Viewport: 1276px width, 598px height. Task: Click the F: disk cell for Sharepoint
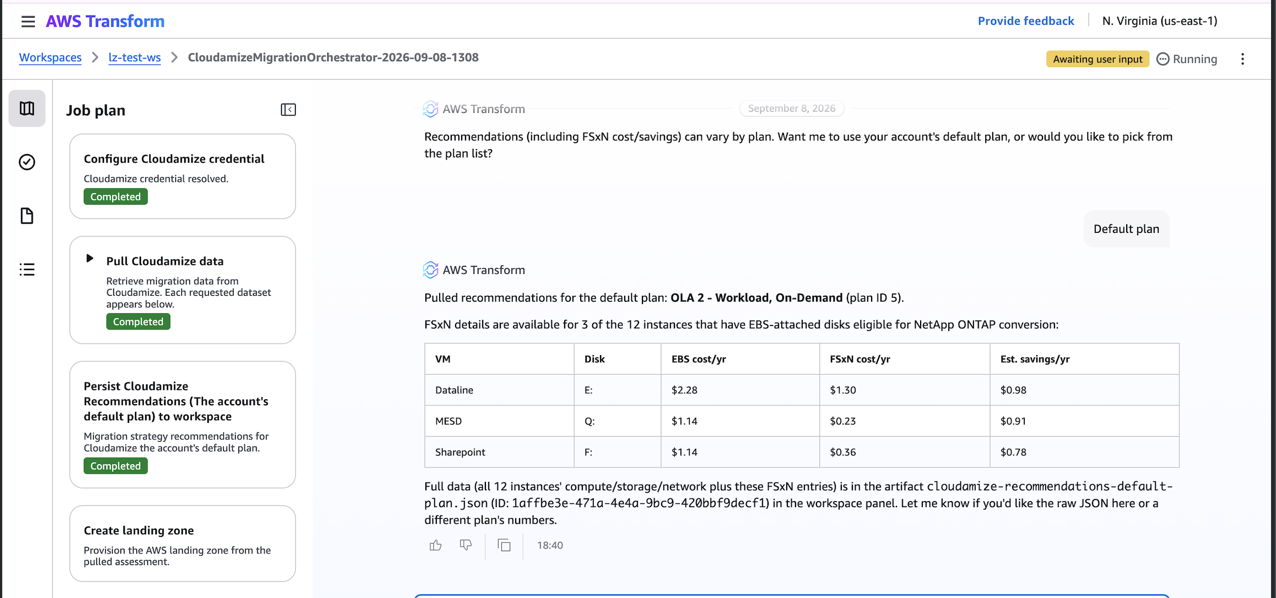coord(617,452)
